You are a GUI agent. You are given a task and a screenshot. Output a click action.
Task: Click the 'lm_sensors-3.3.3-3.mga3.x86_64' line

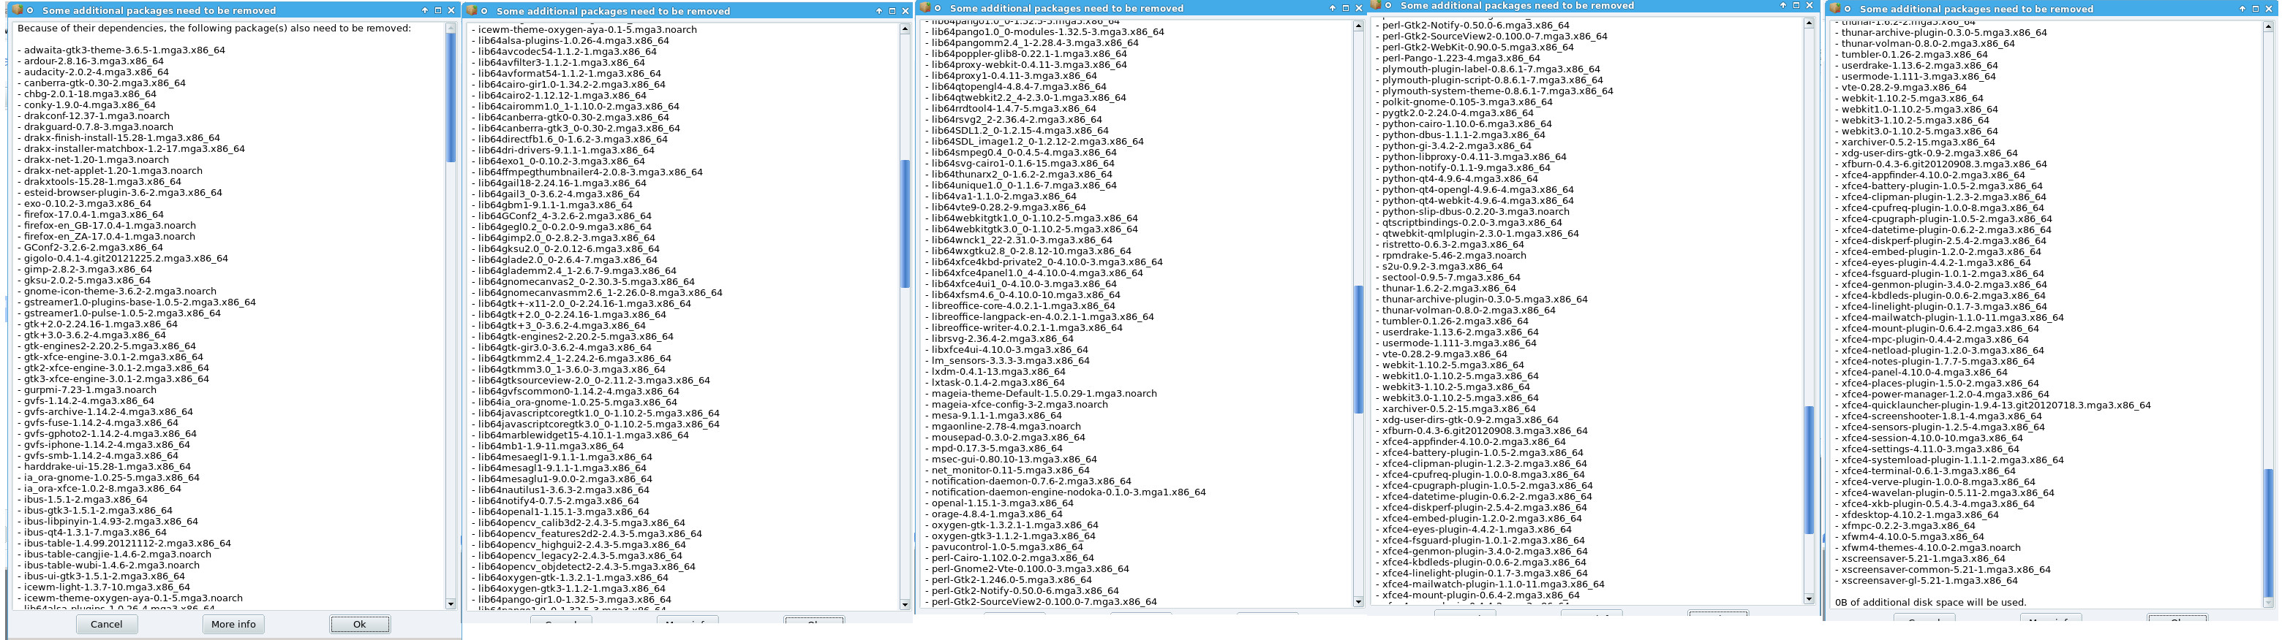[1006, 360]
